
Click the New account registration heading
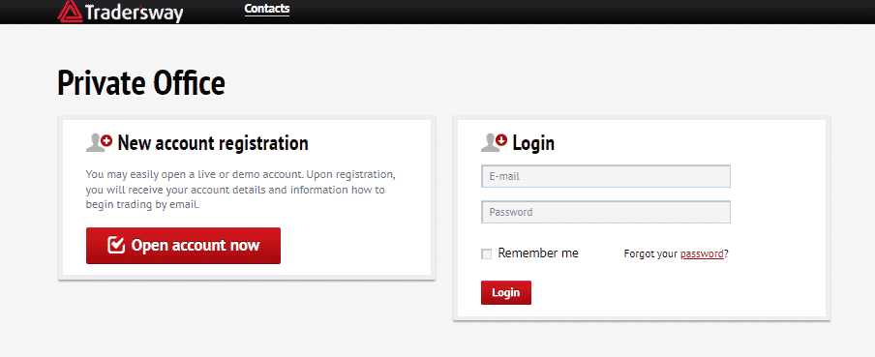coord(213,143)
